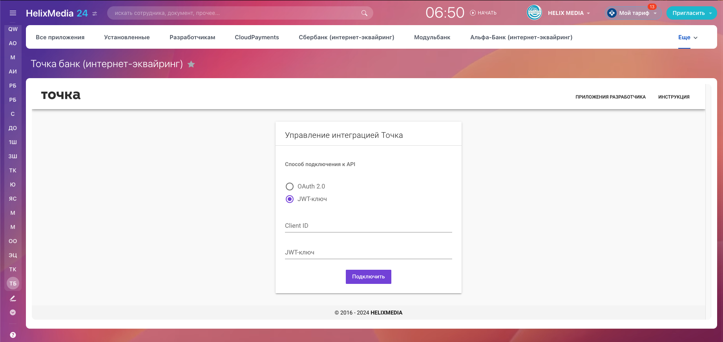Focus the Client ID input field
The width and height of the screenshot is (723, 342).
point(369,226)
